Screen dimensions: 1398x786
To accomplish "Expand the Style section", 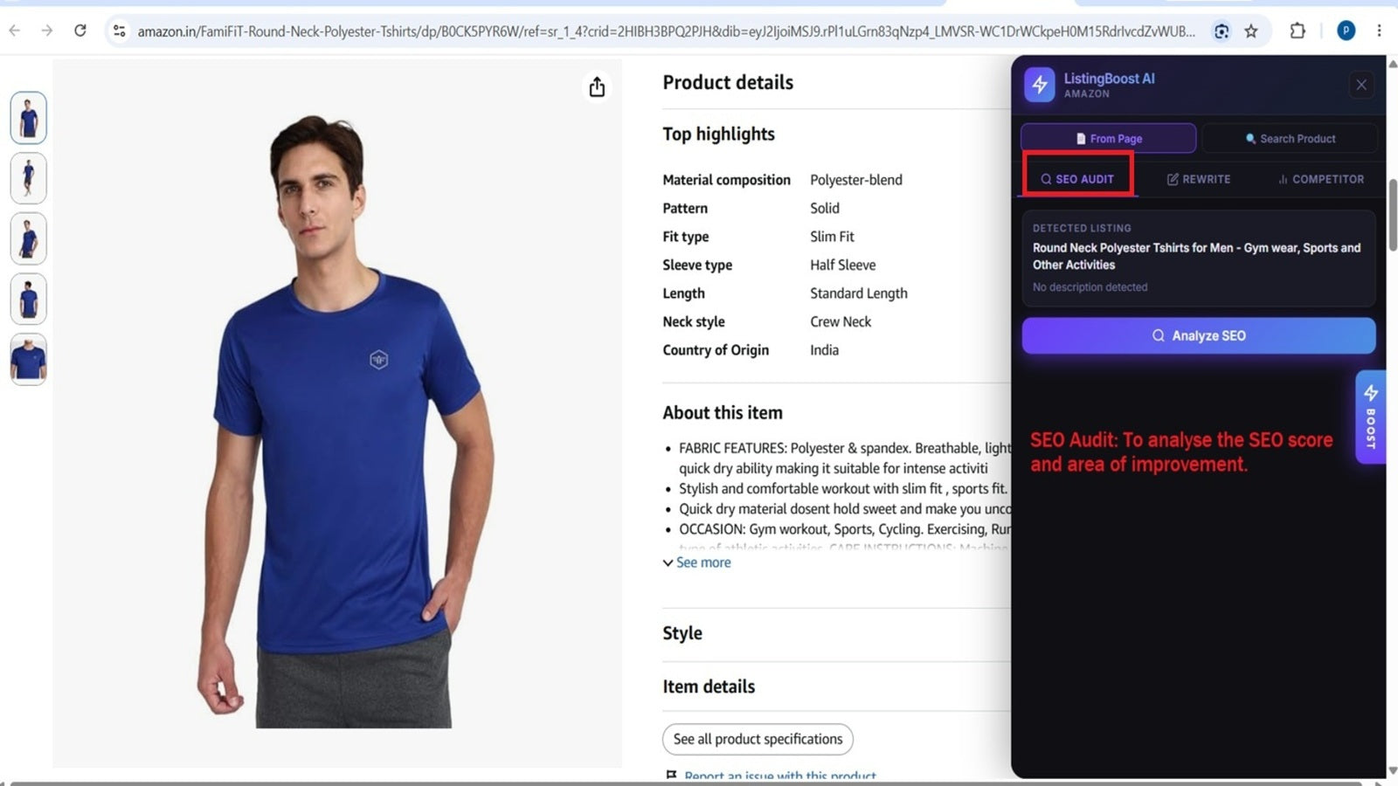I will [x=682, y=633].
